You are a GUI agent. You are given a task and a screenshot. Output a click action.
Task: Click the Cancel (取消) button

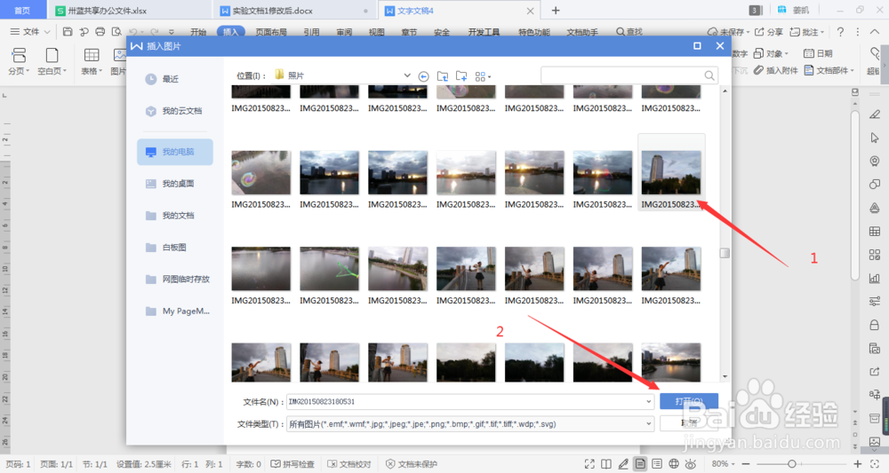tap(689, 423)
